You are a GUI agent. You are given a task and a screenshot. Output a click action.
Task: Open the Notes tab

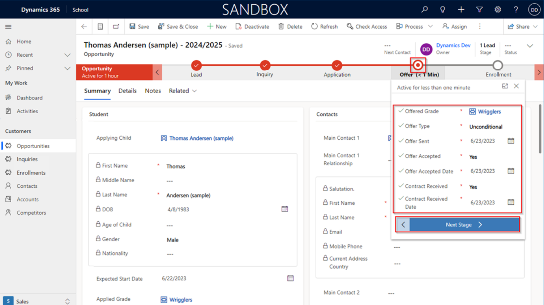153,91
